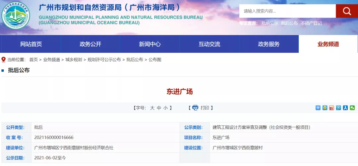Share via the Renren icon
358x166 pixels.
tap(345, 108)
